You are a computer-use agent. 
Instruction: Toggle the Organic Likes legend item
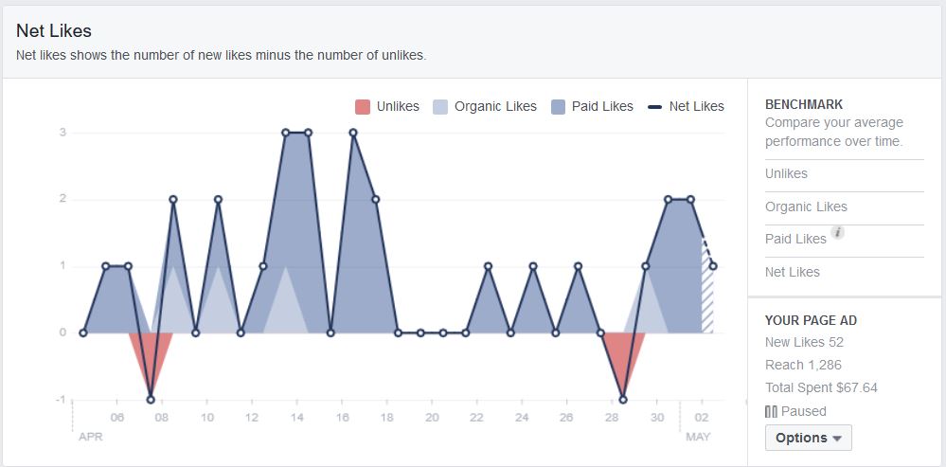[x=485, y=107]
